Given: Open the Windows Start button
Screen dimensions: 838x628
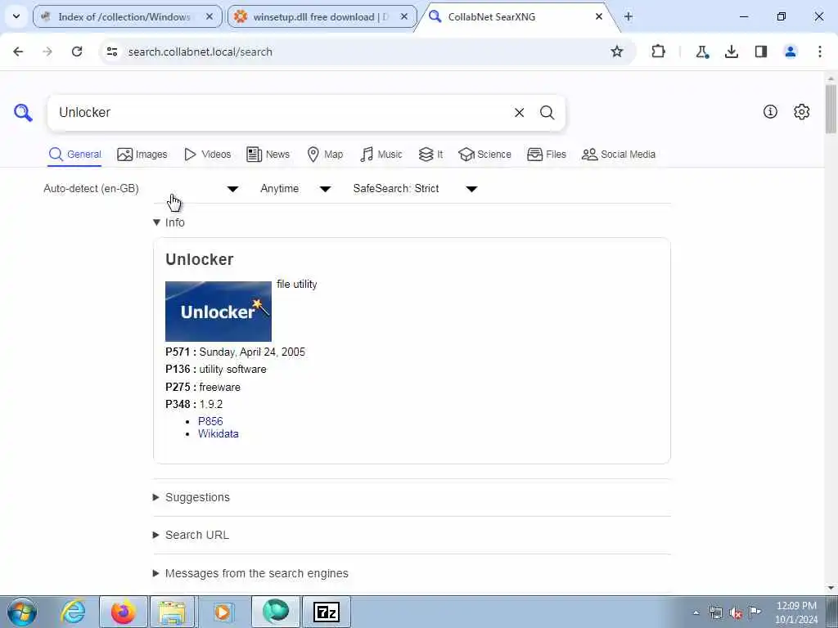Looking at the screenshot, I should [x=22, y=612].
